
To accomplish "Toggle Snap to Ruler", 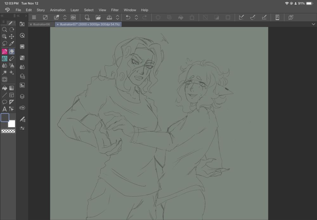I will pyautogui.click(x=241, y=17).
